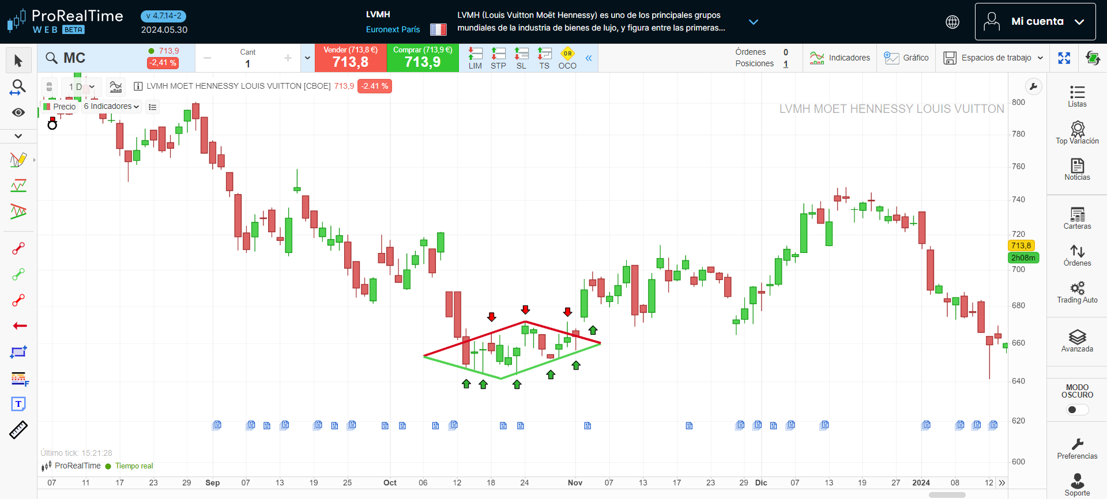
Task: Click the red Vender sell button
Action: 351,58
